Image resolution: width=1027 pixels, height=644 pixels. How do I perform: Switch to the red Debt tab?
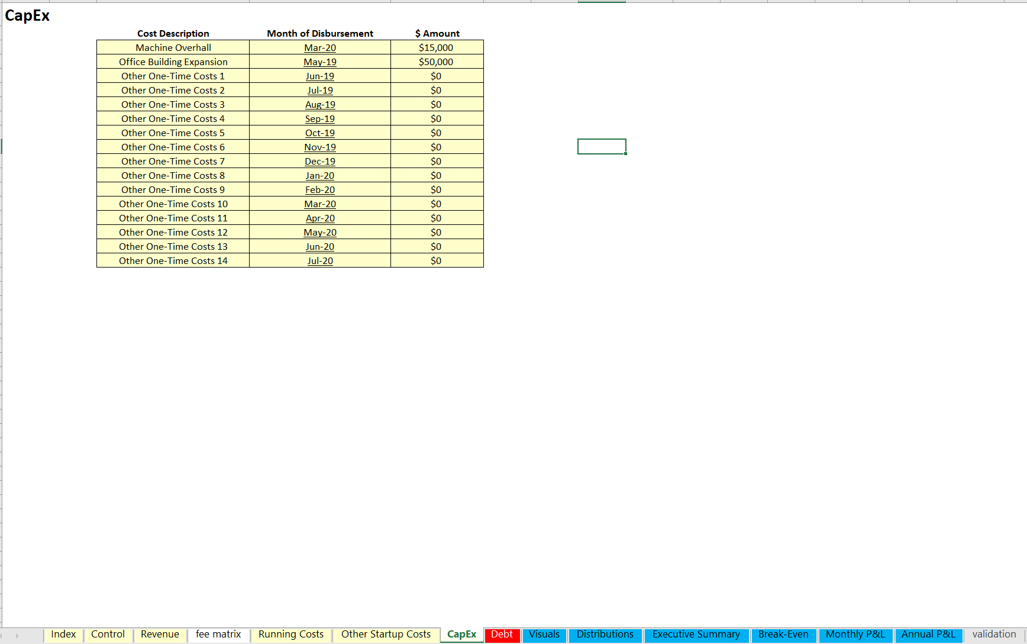pyautogui.click(x=502, y=635)
